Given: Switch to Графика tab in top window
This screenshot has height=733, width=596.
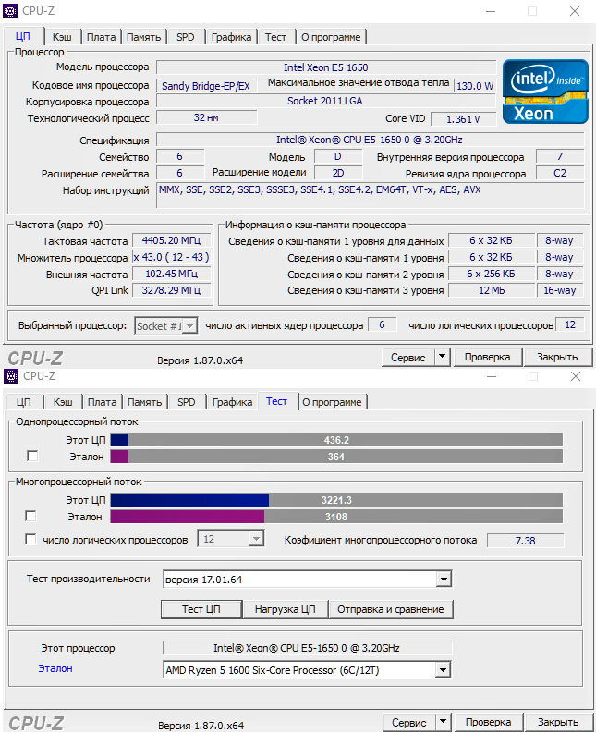Looking at the screenshot, I should [231, 37].
